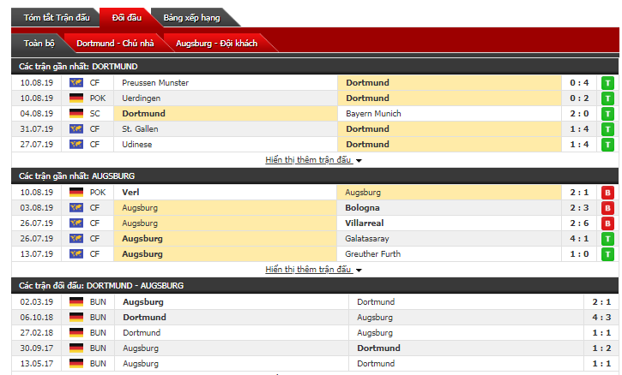Click team name Galatasaray
This screenshot has height=375, width=622.
tap(367, 239)
